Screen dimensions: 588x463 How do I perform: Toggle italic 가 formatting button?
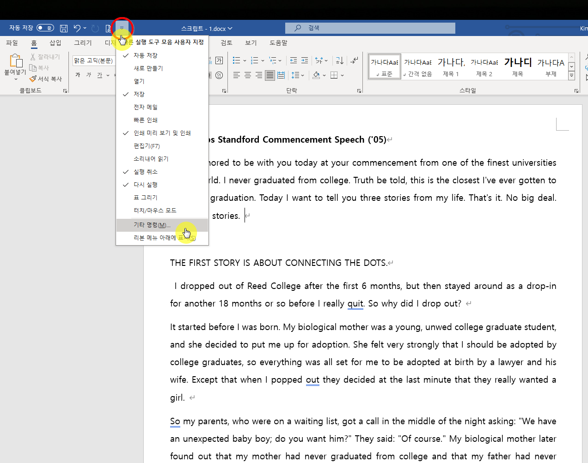(89, 75)
